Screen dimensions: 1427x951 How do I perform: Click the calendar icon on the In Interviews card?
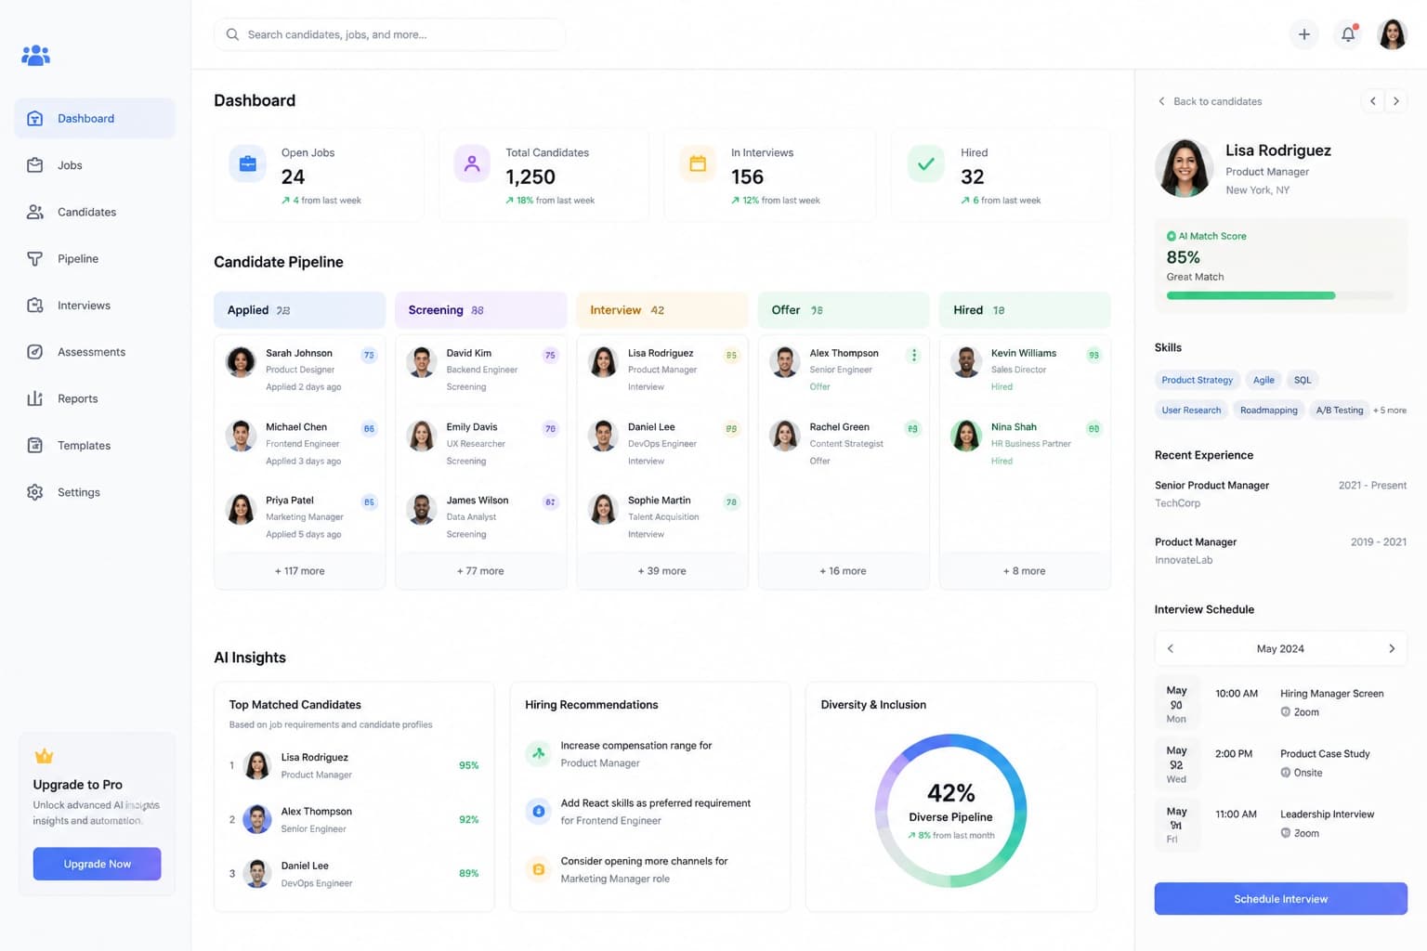coord(698,164)
